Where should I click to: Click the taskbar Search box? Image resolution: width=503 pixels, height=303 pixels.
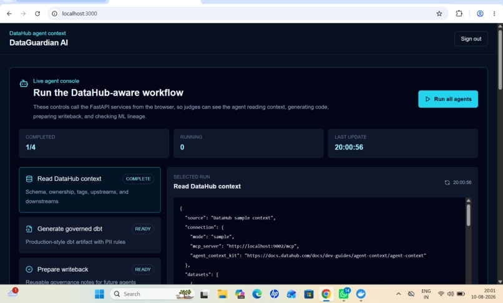(x=152, y=294)
